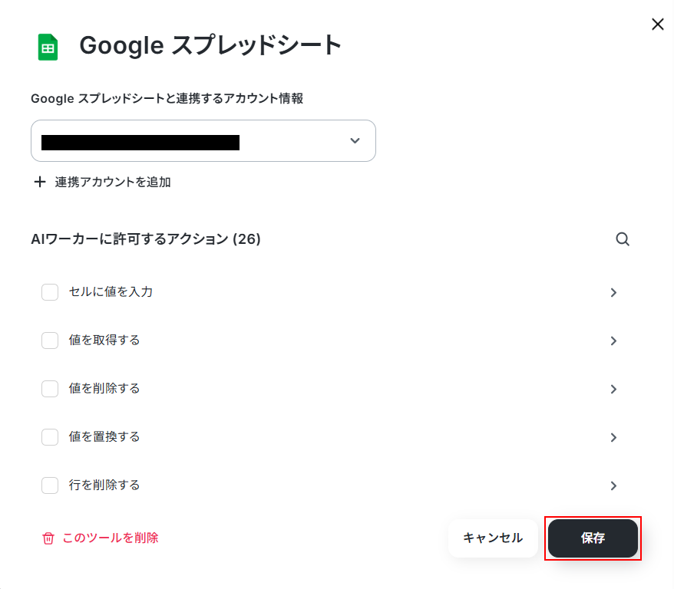The width and height of the screenshot is (674, 589).
Task: Toggle the 値を置換する checkbox
Action: click(x=50, y=437)
